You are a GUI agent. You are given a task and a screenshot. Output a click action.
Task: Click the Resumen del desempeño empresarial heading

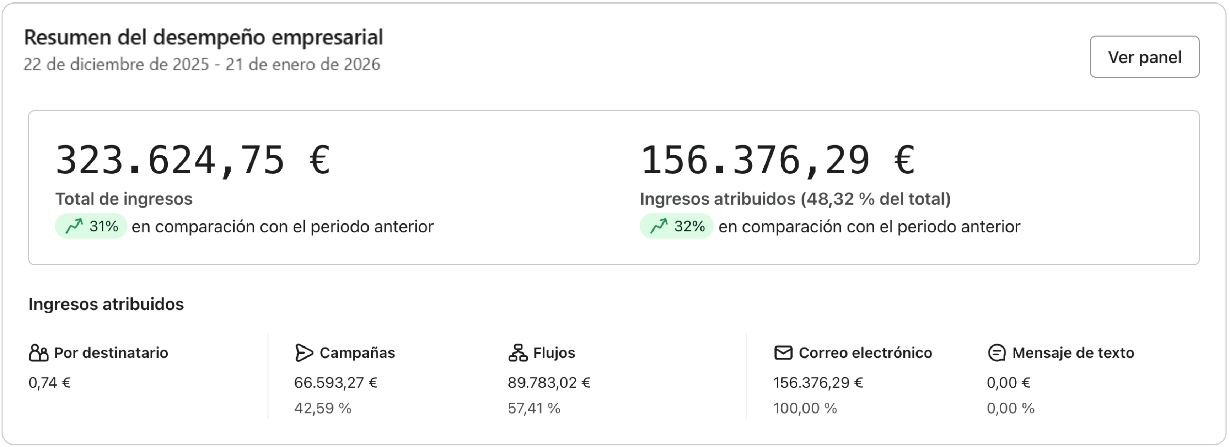pos(203,37)
